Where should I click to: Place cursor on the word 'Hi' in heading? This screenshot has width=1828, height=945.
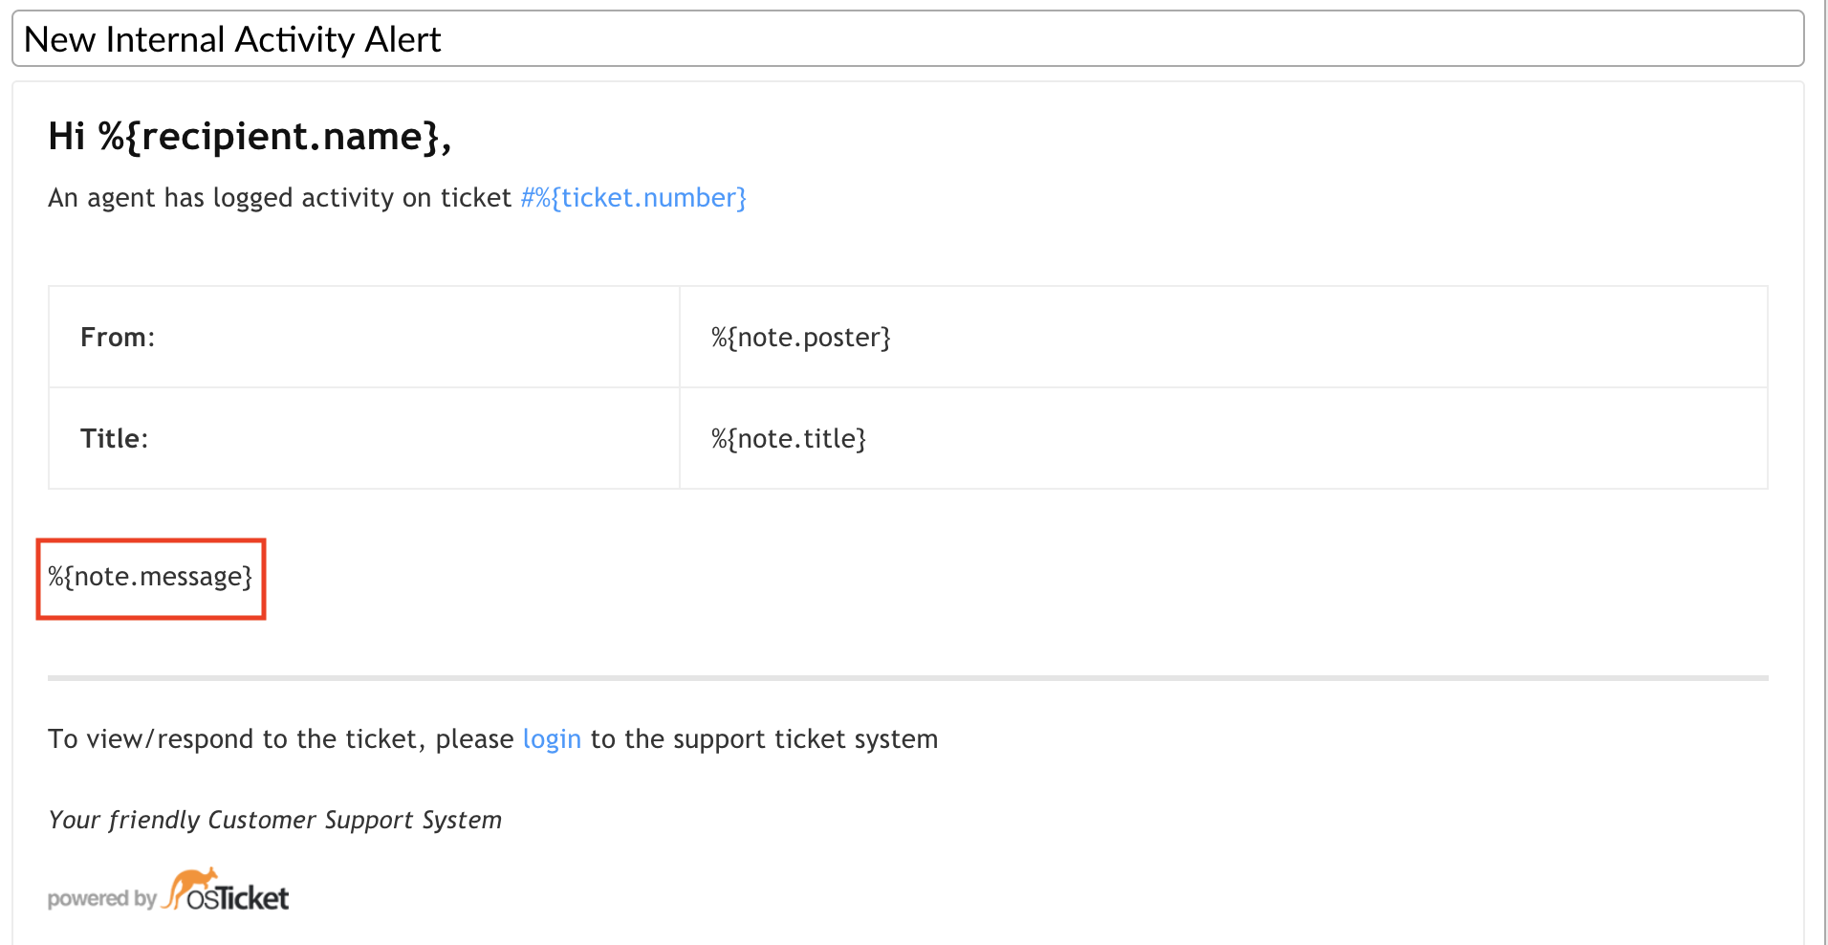[67, 137]
